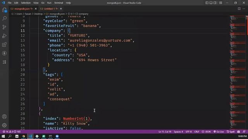Open Chrome from the taskbar
248x139 pixels.
24,136
